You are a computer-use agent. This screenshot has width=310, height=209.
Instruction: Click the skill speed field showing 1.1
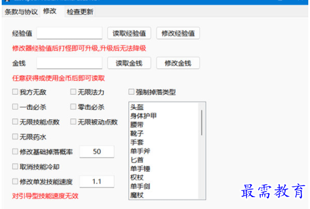[97, 181]
